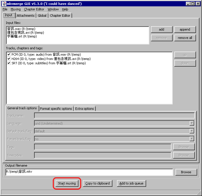
Task: Click Add to job queue button
Action: 131,183
